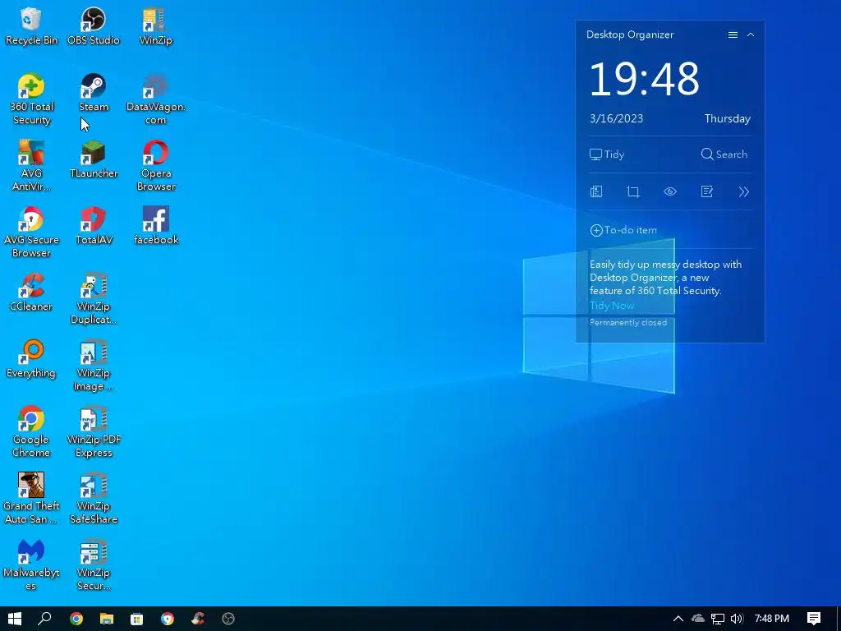Launch Google Chrome from the taskbar
Screen dimensions: 841x631
tap(76, 619)
